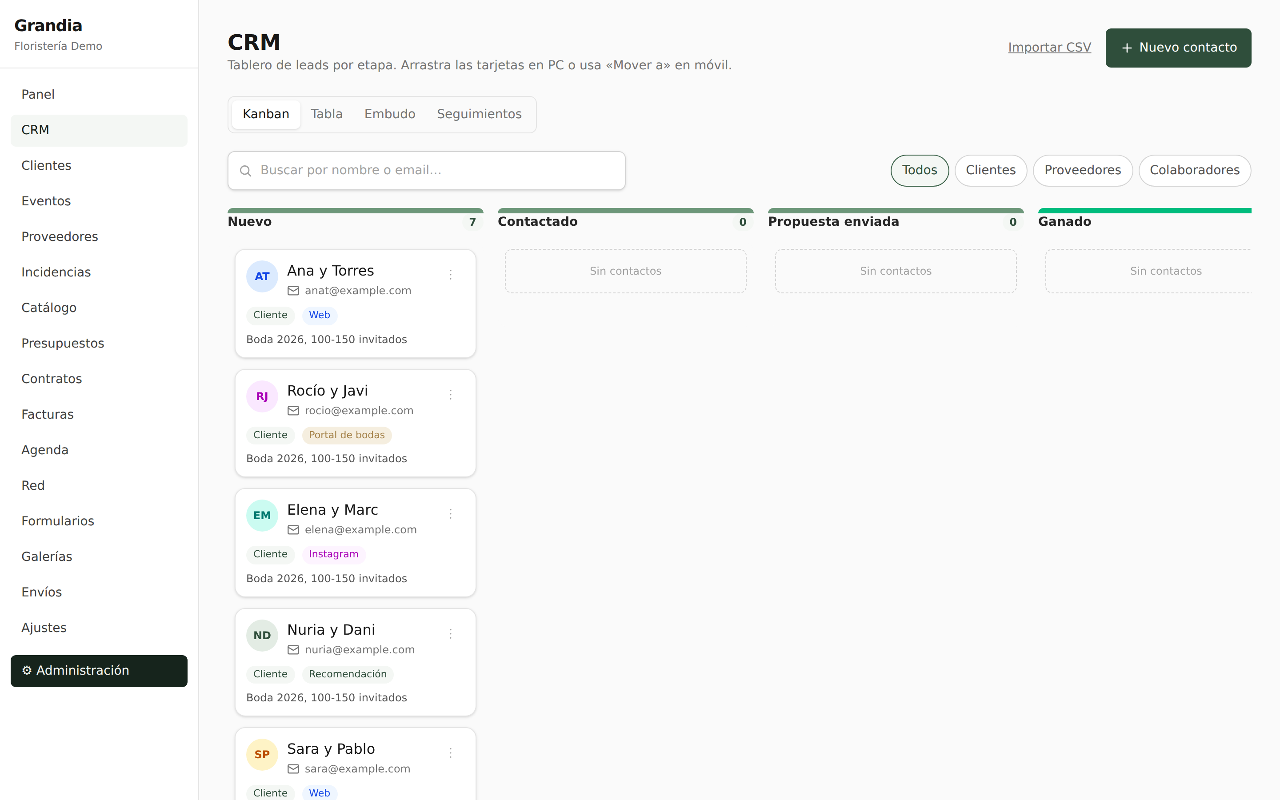Open the Sara y Pablo contact name
This screenshot has width=1280, height=800.
point(331,749)
